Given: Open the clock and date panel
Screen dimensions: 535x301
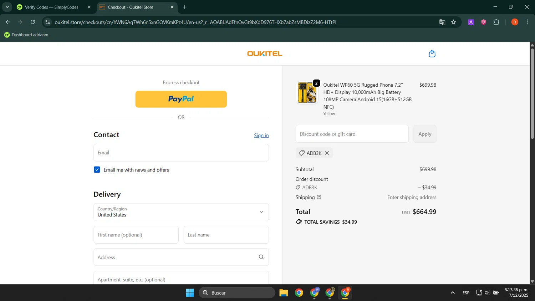Looking at the screenshot, I should [516, 292].
